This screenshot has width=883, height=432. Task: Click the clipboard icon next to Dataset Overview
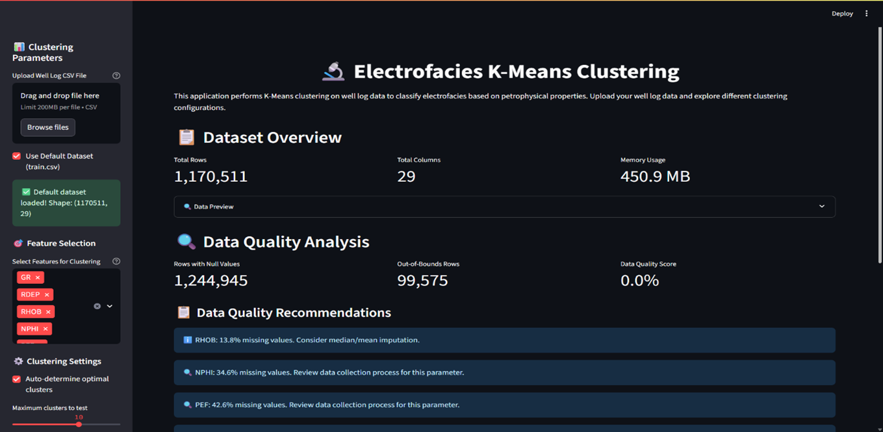186,137
